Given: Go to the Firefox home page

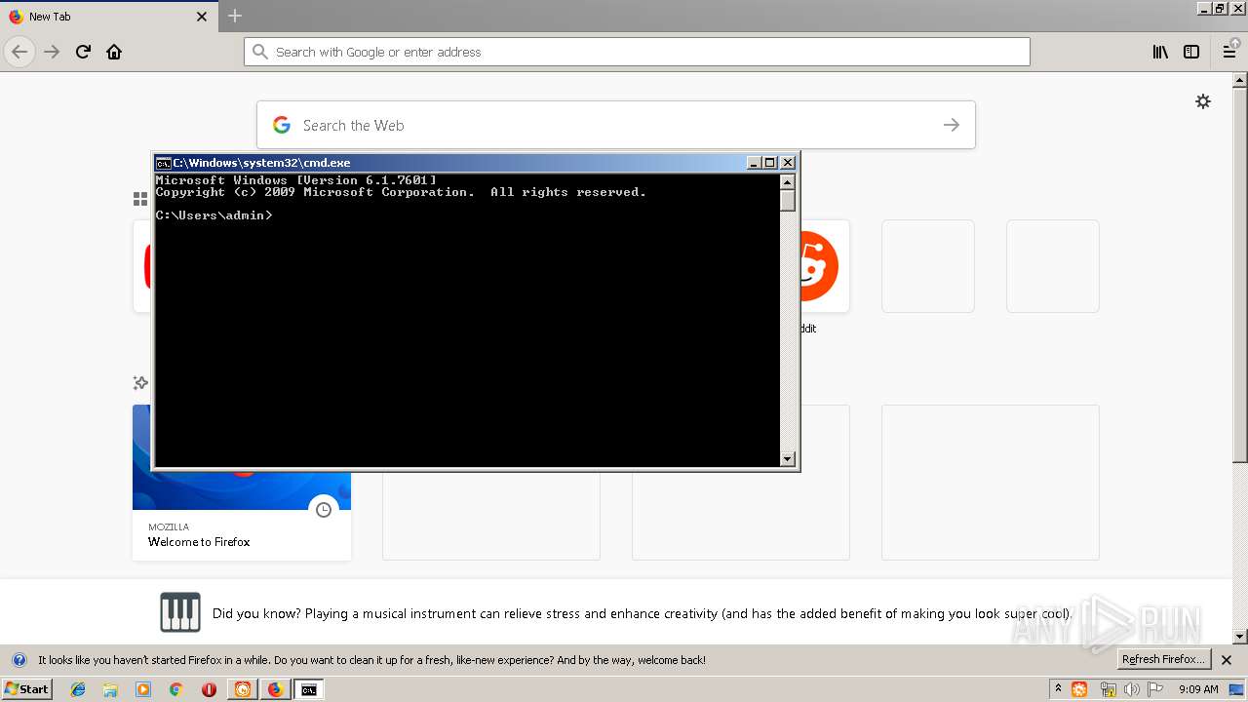Looking at the screenshot, I should (114, 52).
